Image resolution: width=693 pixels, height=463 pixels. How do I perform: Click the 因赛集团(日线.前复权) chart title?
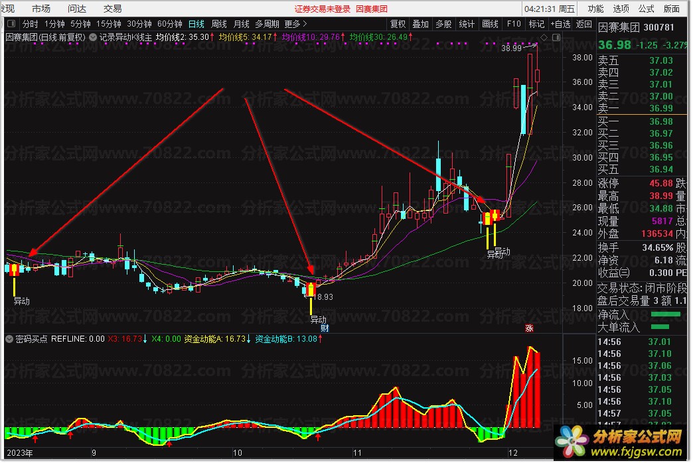coord(46,38)
